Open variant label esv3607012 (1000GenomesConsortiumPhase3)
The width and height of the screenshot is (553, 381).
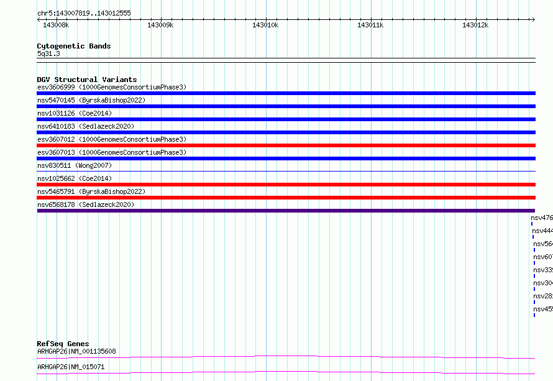(112, 139)
